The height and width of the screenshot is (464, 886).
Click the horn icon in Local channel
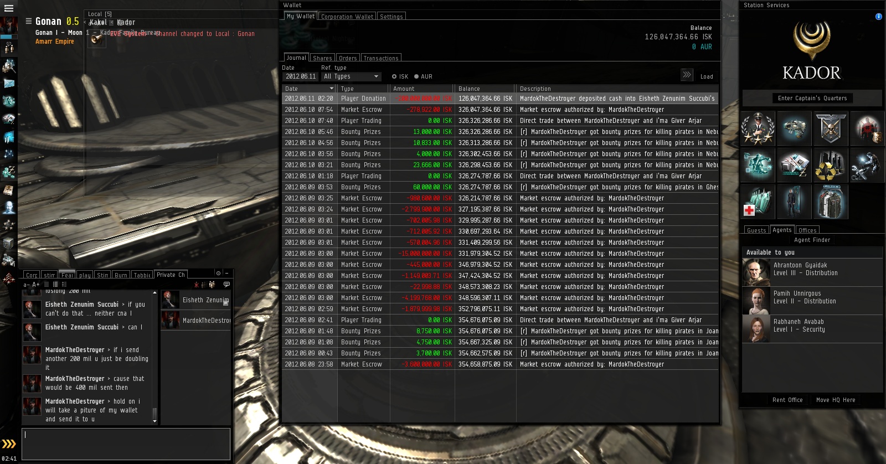[96, 39]
